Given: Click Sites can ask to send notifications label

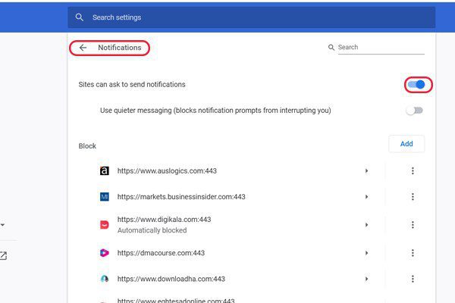Looking at the screenshot, I should pos(132,84).
